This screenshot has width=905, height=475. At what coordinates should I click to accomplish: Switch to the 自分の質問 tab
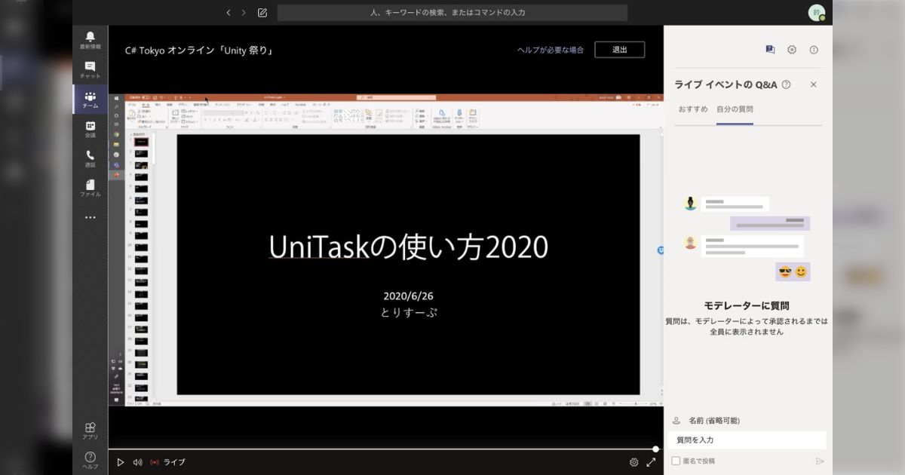pyautogui.click(x=735, y=109)
